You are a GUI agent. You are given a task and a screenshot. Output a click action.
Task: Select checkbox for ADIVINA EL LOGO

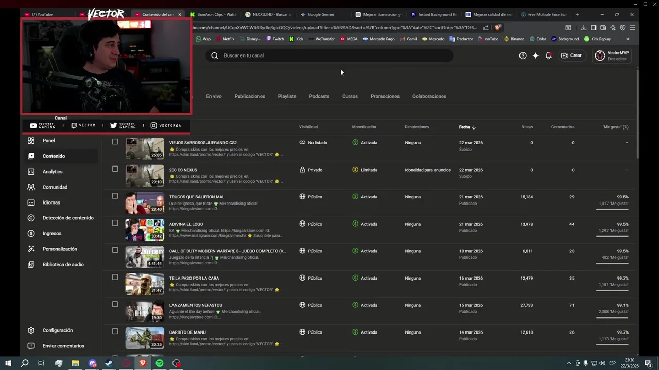(x=115, y=223)
